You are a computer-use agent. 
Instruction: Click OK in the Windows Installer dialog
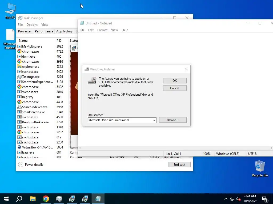175,81
